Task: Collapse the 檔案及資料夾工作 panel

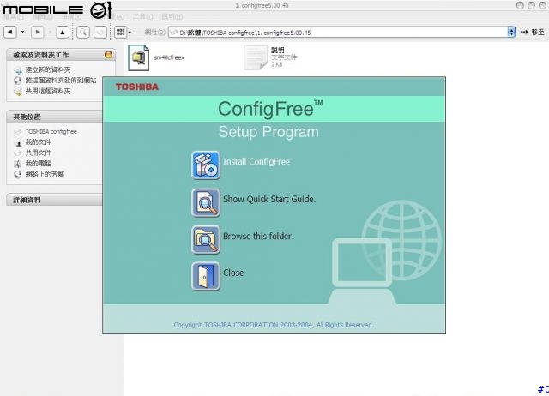Action: click(x=109, y=55)
